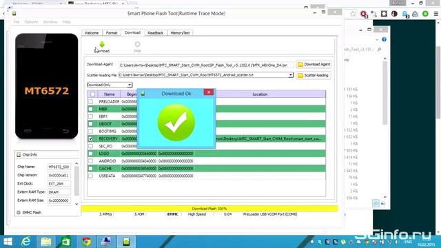Open the Windows Start button
Image resolution: width=441 pixels, height=248 pixels.
coord(8,242)
